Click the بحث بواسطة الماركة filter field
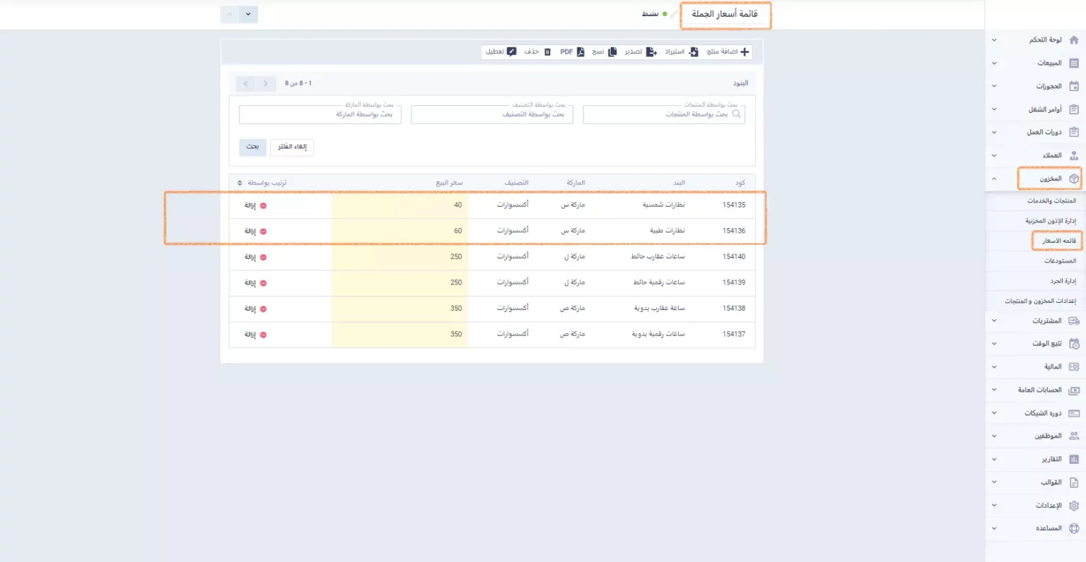Image resolution: width=1086 pixels, height=562 pixels. point(320,114)
